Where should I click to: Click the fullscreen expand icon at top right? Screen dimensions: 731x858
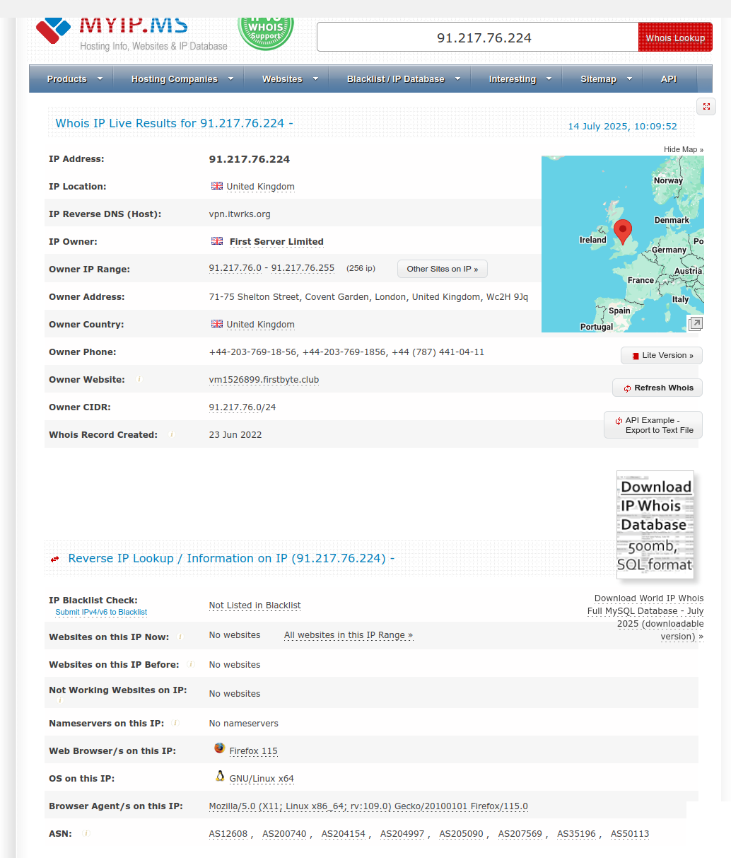click(706, 107)
